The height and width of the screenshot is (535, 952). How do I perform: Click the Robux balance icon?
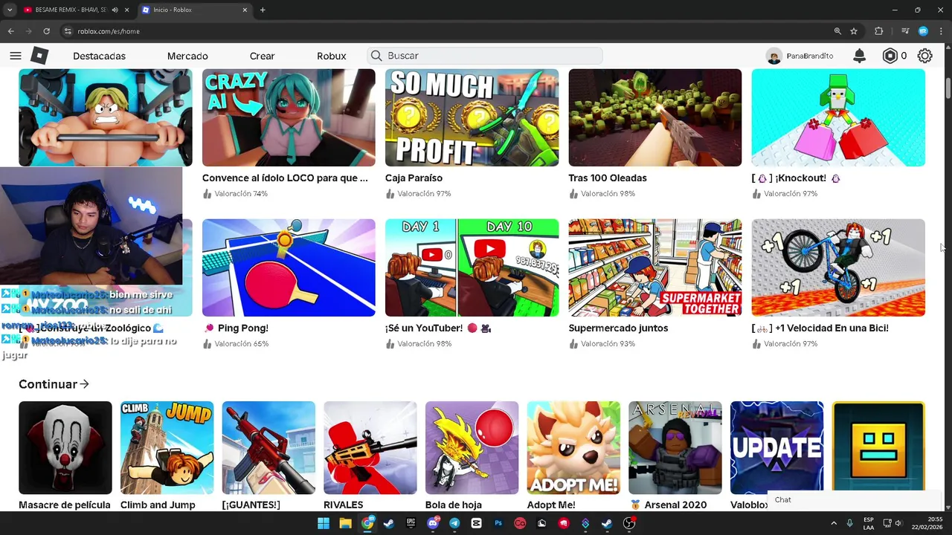point(890,56)
